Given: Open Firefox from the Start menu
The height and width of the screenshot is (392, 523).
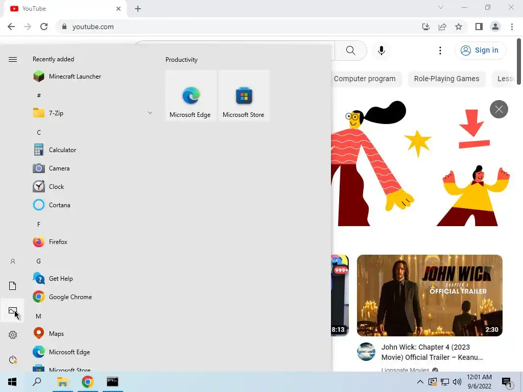Looking at the screenshot, I should pyautogui.click(x=93, y=241).
